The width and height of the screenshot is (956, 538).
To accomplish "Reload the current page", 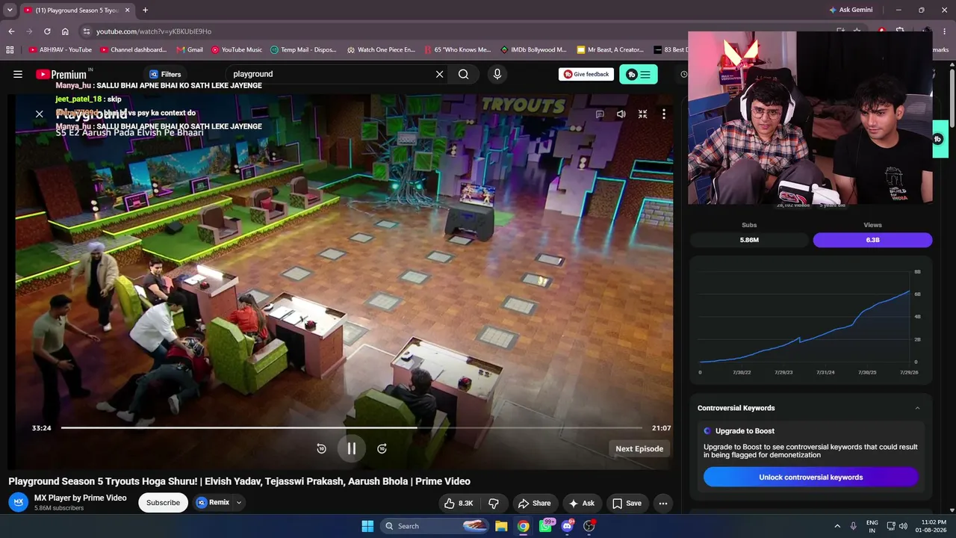I will coord(47,31).
